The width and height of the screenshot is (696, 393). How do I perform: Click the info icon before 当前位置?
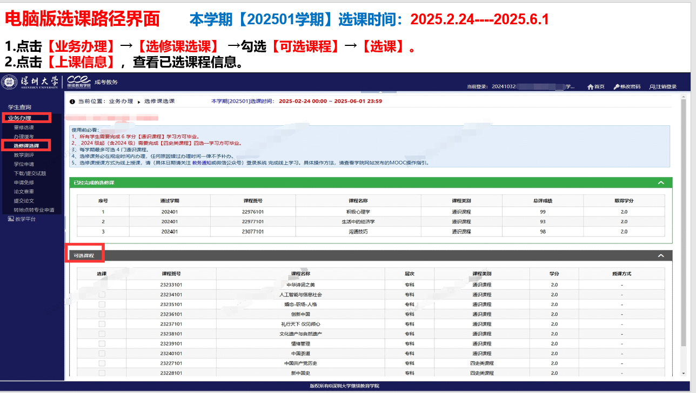pyautogui.click(x=72, y=101)
